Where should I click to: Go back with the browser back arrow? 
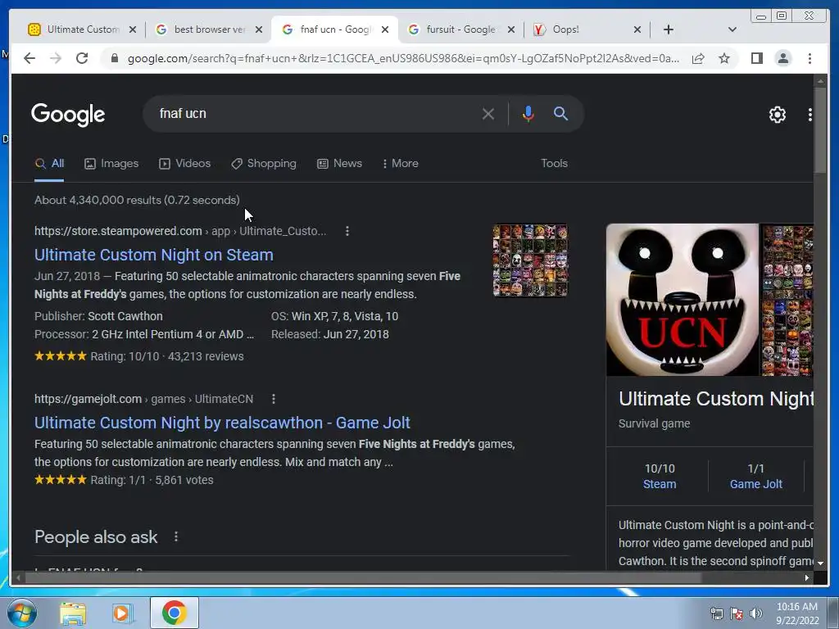[x=29, y=58]
